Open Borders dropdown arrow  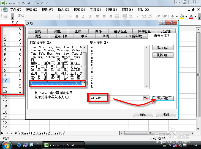[x=177, y=16]
